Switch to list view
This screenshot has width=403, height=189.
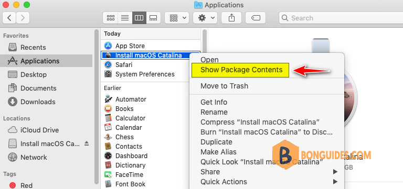click(x=125, y=18)
